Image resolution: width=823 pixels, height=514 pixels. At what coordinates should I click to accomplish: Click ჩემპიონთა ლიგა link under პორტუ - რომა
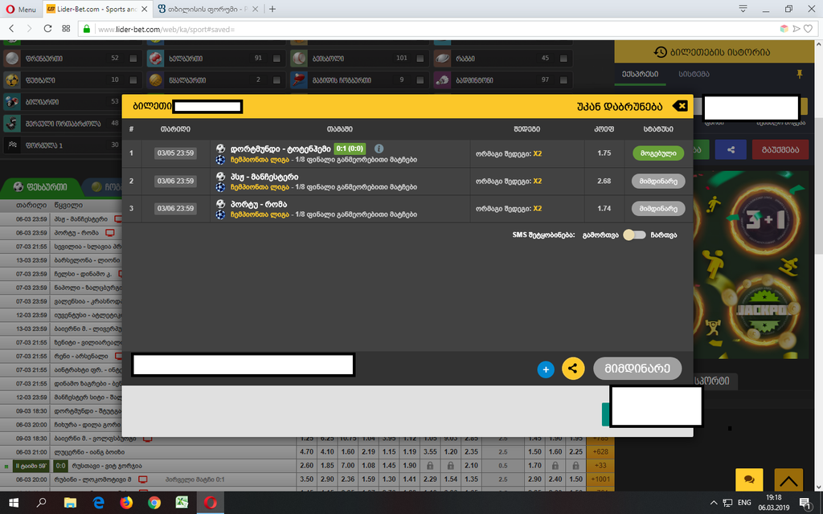coord(260,214)
